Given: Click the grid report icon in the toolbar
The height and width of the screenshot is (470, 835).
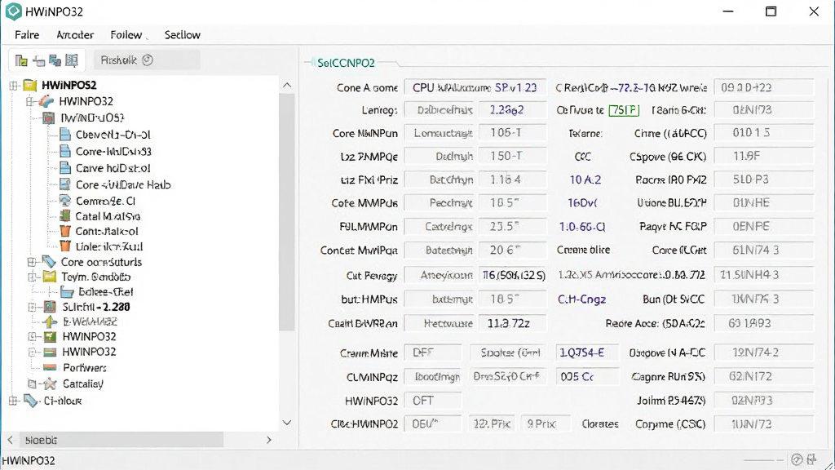Looking at the screenshot, I should click(72, 60).
